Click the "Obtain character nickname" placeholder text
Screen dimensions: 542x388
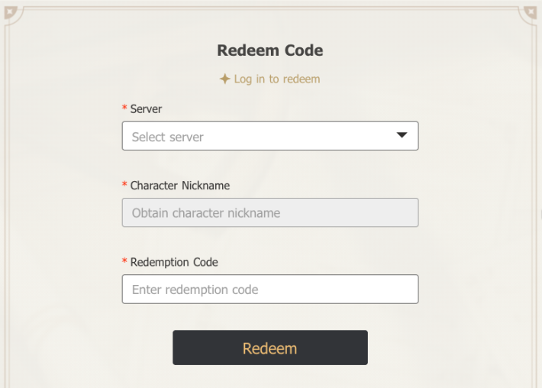(x=206, y=213)
